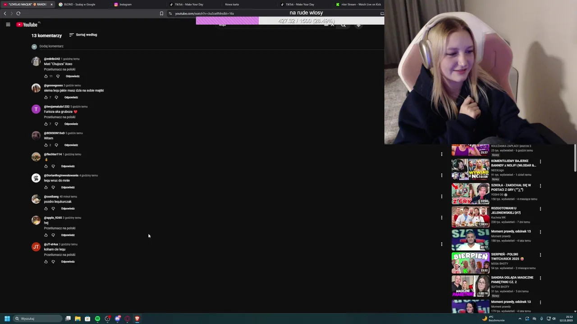Screen dimensions: 577x324
Task: Translate @apple_9265 'hej' comment to Polish
Action: (x=60, y=228)
